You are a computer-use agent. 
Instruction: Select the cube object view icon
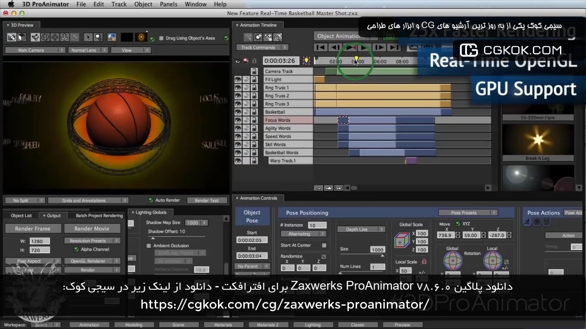[x=21, y=37]
